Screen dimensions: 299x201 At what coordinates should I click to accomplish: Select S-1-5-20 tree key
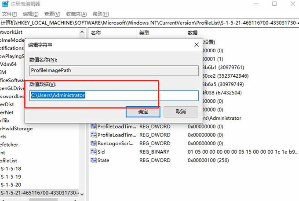pyautogui.click(x=11, y=185)
